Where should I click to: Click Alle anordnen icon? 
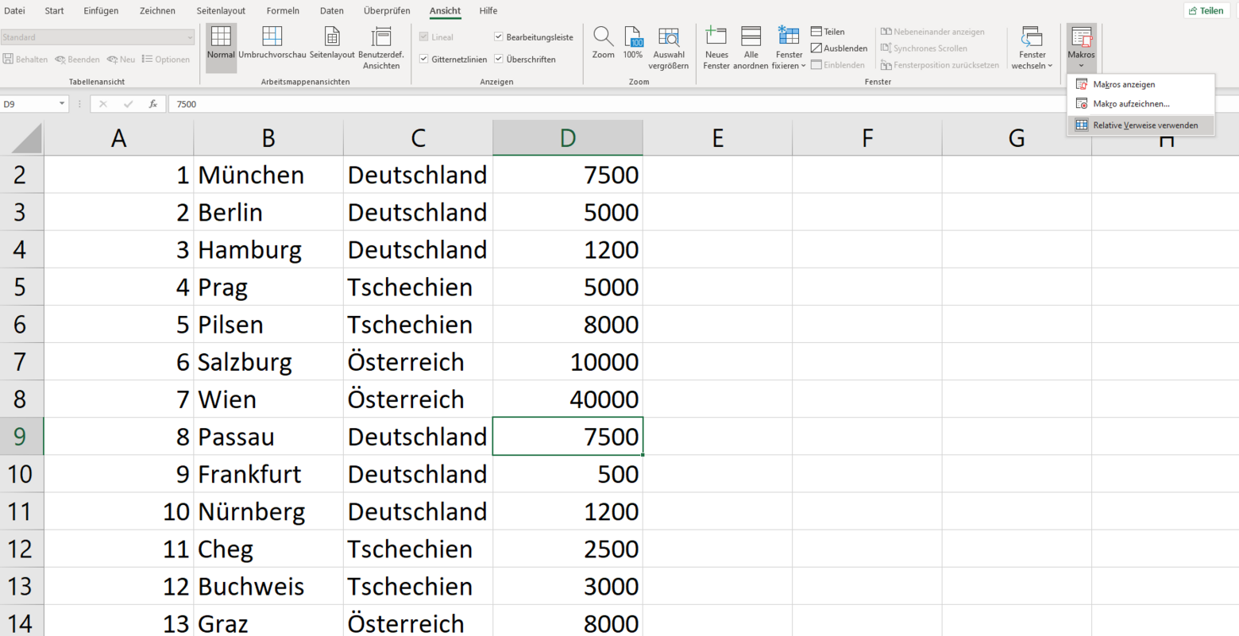(751, 37)
